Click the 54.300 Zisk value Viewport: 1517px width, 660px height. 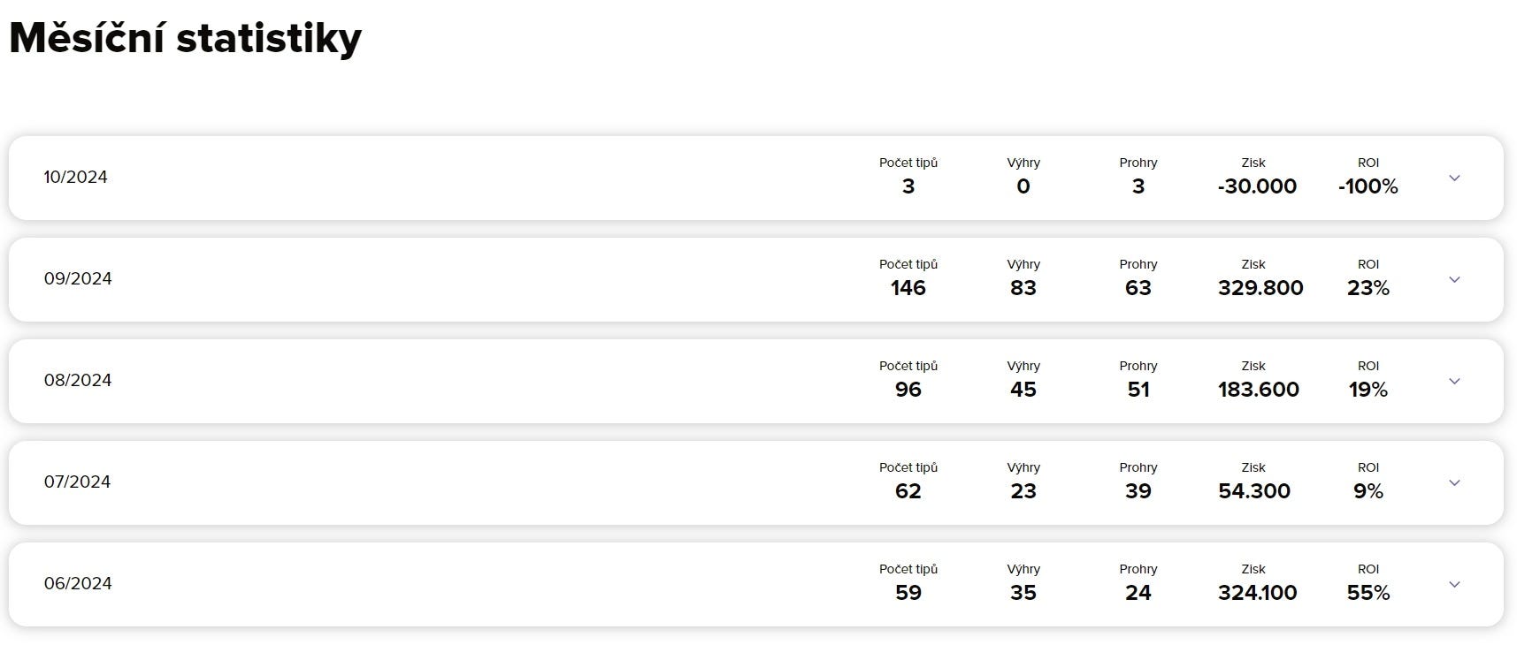1254,491
